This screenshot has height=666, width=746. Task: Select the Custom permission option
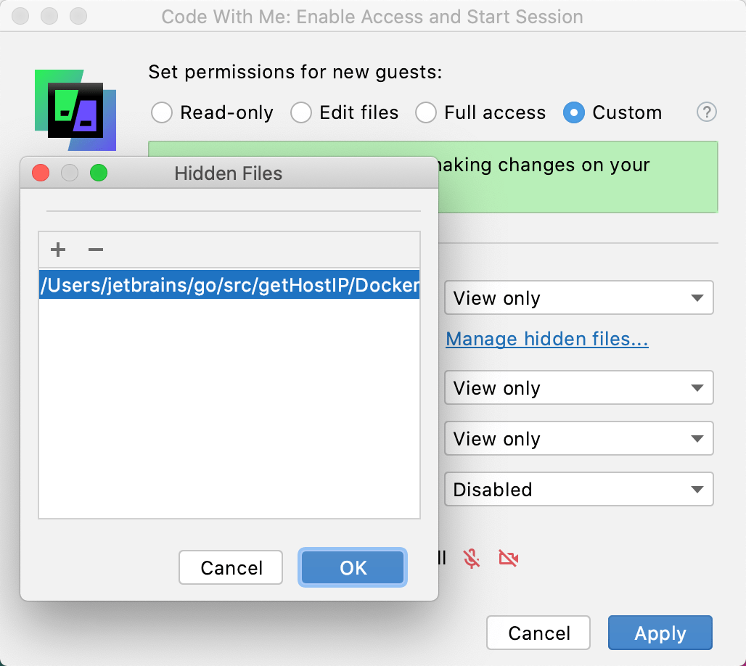(x=573, y=112)
